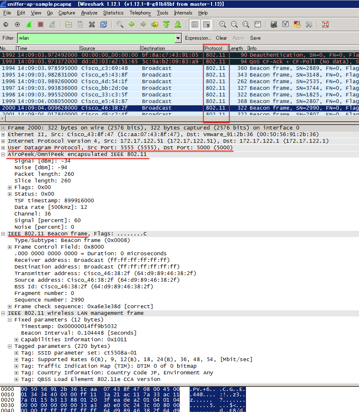Viewport: 359px width, 412px height.
Task: Collapse AiroPeek/OmniPeek encapsulated section
Action: click(3, 154)
